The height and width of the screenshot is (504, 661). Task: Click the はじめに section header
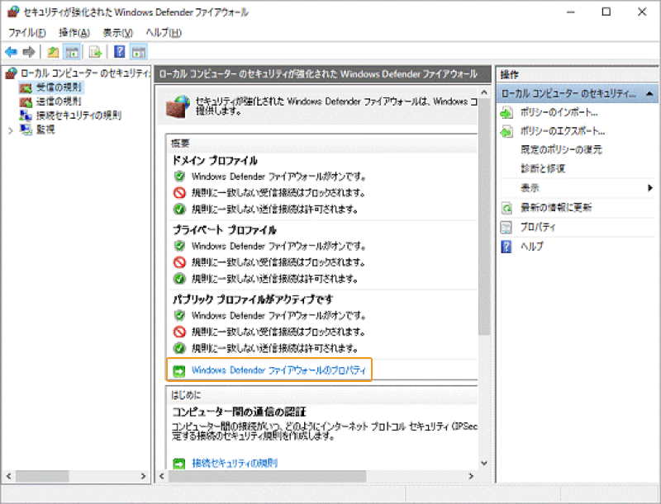click(186, 395)
